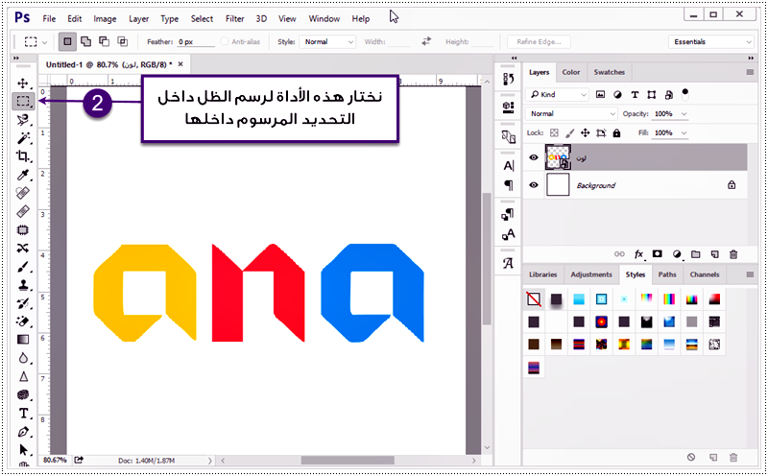Screen dimensions: 768x476
Task: Open the Select menu
Action: (202, 18)
